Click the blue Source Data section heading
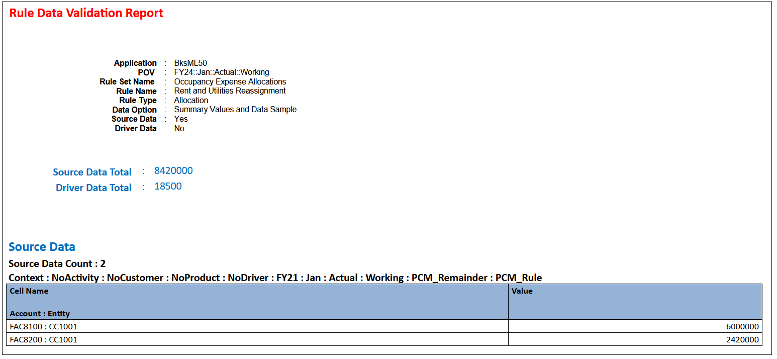The width and height of the screenshot is (777, 359). pyautogui.click(x=42, y=246)
